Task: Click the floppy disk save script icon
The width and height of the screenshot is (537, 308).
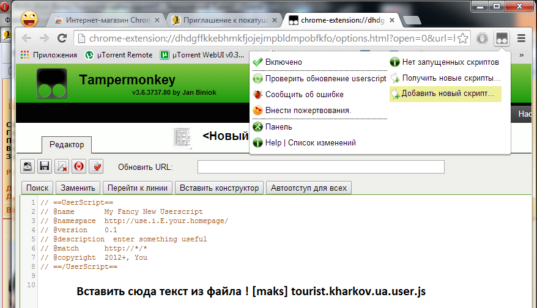Action: (45, 166)
